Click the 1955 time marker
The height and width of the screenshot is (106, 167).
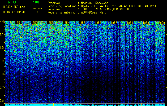pos(82,23)
